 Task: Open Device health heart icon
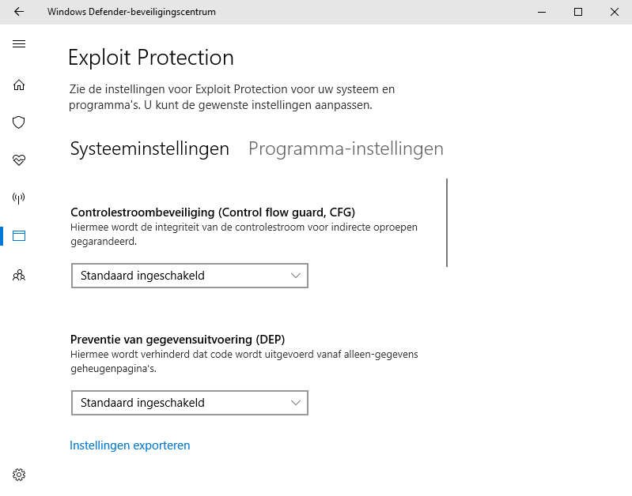tap(19, 160)
